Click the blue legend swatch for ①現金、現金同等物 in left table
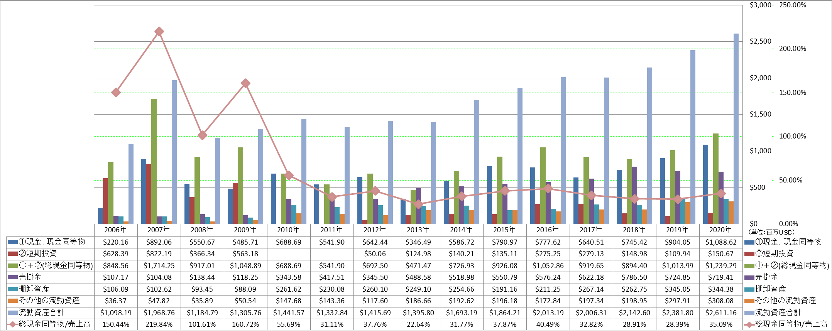 pyautogui.click(x=12, y=242)
